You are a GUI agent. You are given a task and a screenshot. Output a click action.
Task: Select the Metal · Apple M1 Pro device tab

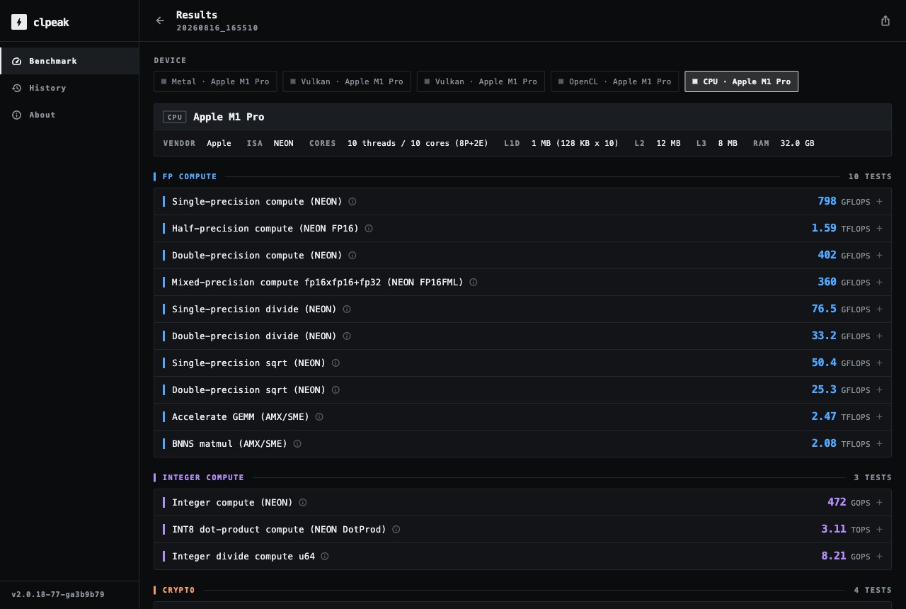[x=215, y=81]
